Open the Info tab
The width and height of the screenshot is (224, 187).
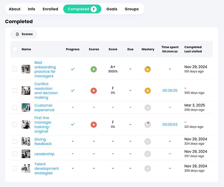31,9
